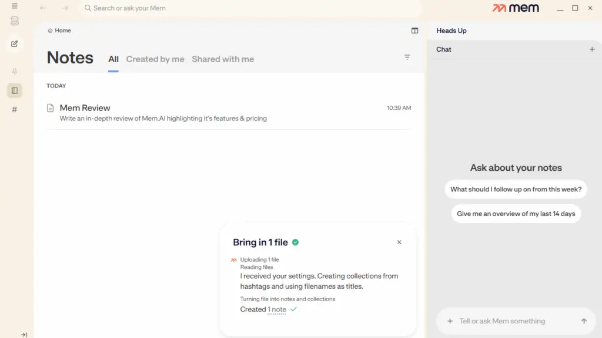602x338 pixels.
Task: Expand the sidebar with the bottom arrow icon
Action: point(24,334)
